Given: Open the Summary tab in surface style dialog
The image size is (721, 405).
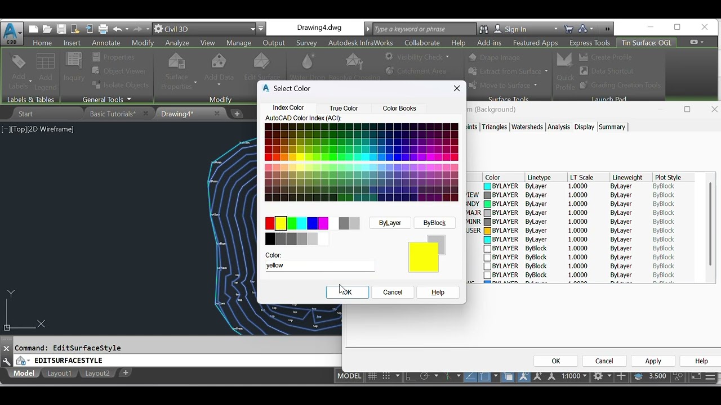Looking at the screenshot, I should coord(612,127).
